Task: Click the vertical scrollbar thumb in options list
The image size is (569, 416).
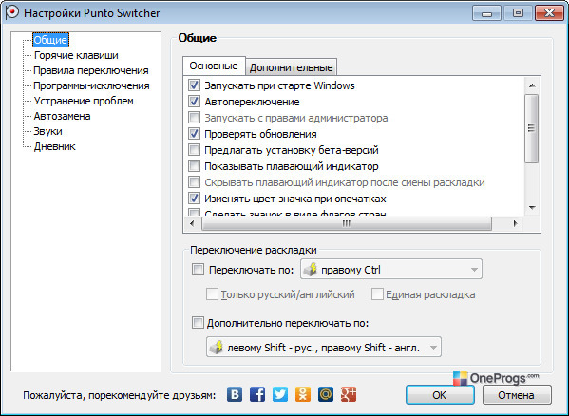Action: pos(532,128)
